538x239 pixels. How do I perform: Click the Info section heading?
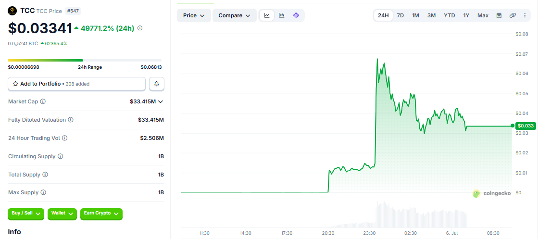pyautogui.click(x=14, y=232)
